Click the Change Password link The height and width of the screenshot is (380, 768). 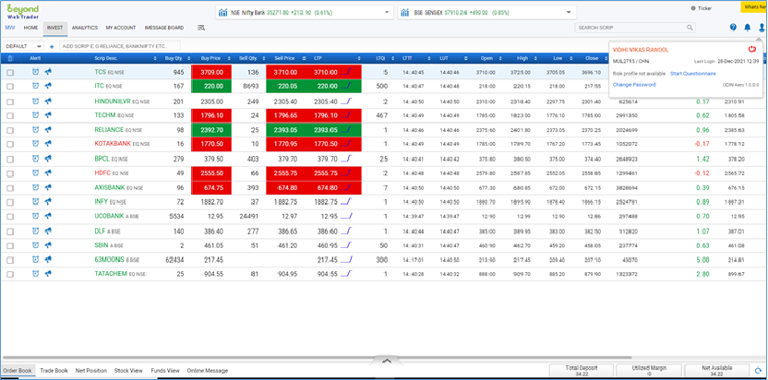point(634,85)
